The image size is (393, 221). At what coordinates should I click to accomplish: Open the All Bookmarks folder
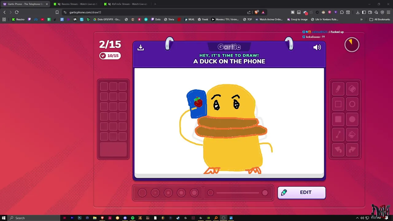[x=380, y=19]
